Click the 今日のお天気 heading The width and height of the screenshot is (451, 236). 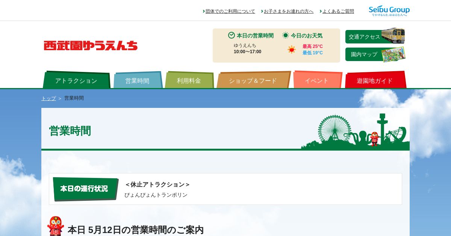[x=307, y=36]
